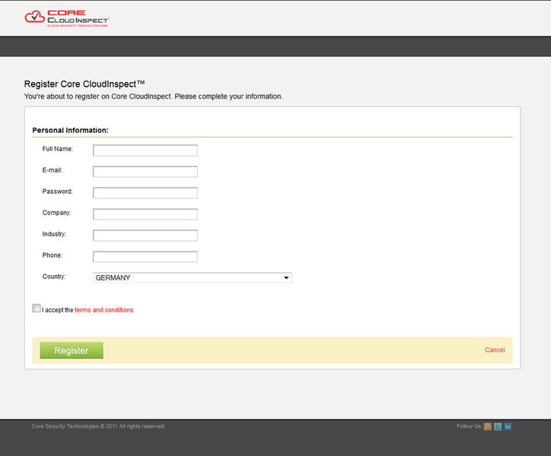Open the Twitter icon in footer
The image size is (551, 456).
pos(498,426)
